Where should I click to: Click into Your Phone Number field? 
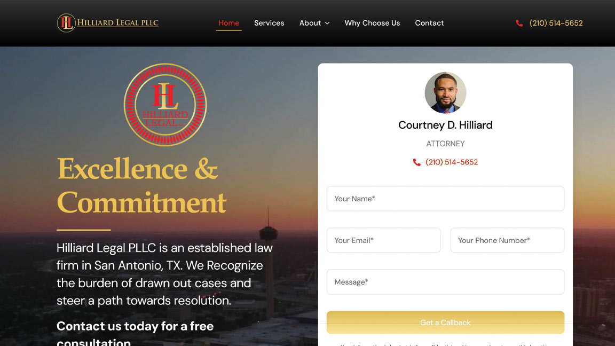click(x=507, y=240)
